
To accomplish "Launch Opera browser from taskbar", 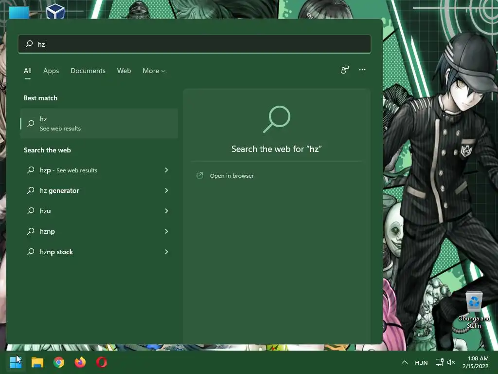I will pyautogui.click(x=102, y=362).
